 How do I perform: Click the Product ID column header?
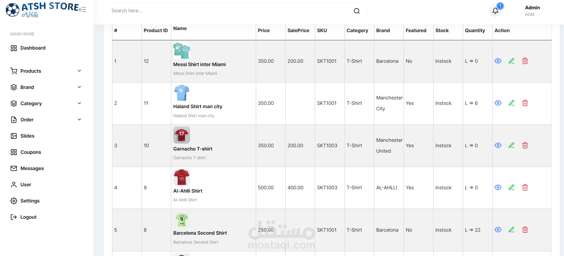156,30
